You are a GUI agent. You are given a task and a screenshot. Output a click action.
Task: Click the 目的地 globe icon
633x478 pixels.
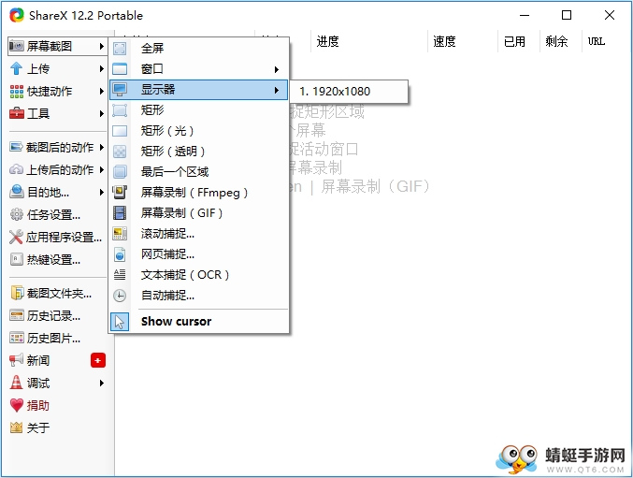click(17, 192)
